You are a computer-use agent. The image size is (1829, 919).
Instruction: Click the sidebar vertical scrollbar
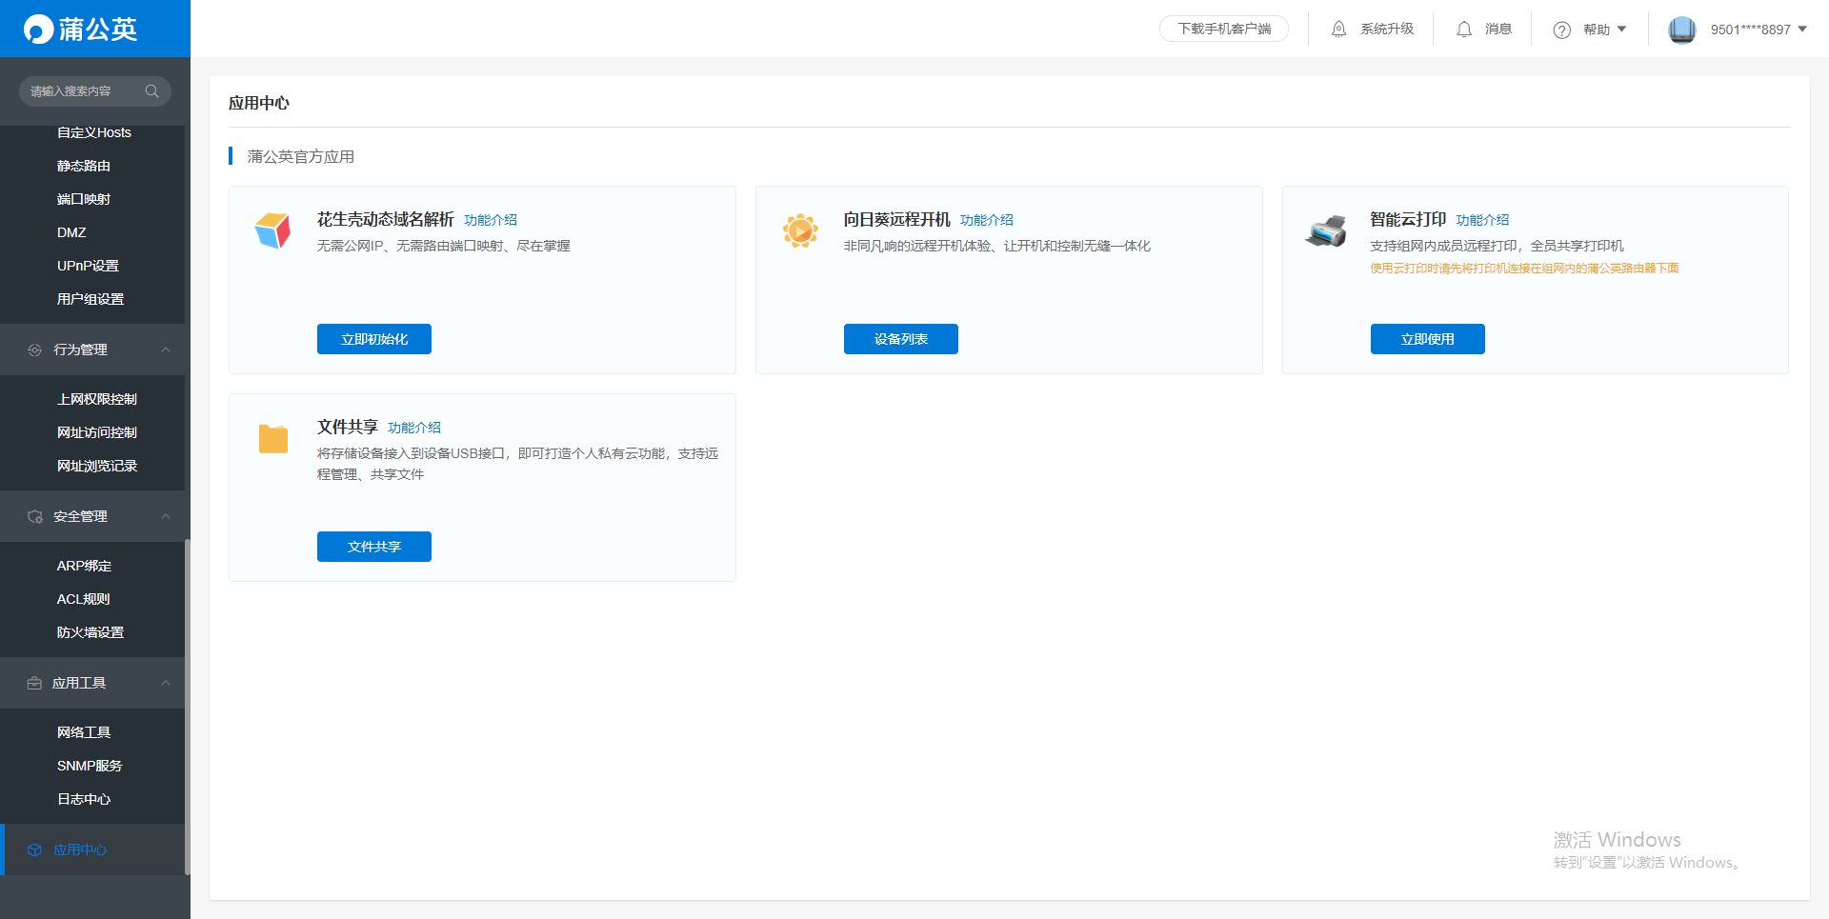coord(188,705)
